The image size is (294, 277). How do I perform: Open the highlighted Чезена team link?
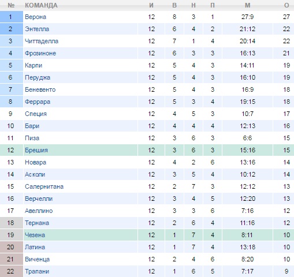coord(35,235)
